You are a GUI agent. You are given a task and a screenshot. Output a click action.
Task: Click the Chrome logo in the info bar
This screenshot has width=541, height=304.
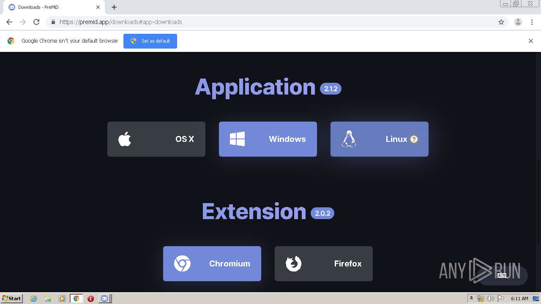(11, 41)
